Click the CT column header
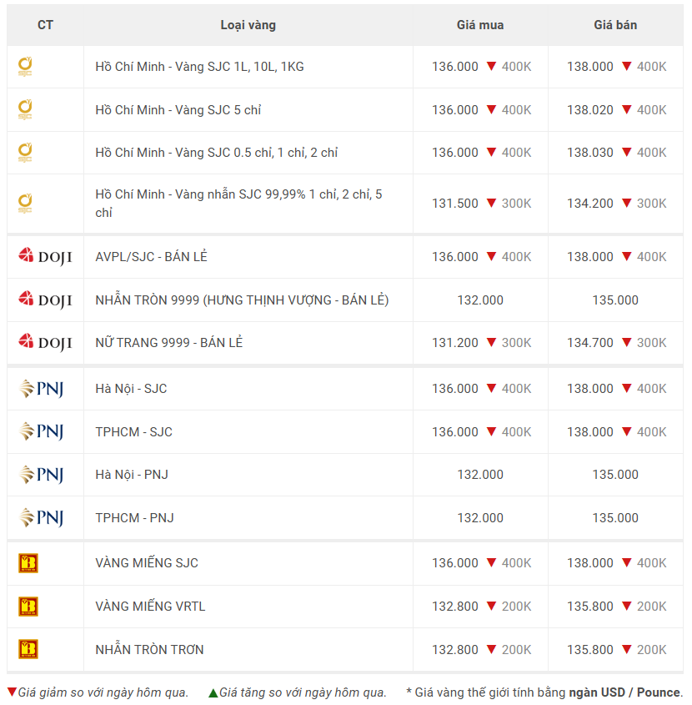The width and height of the screenshot is (692, 705). [45, 25]
